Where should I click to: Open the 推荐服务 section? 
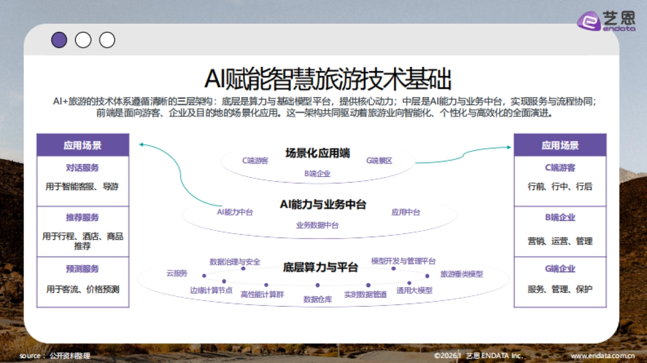pyautogui.click(x=82, y=218)
